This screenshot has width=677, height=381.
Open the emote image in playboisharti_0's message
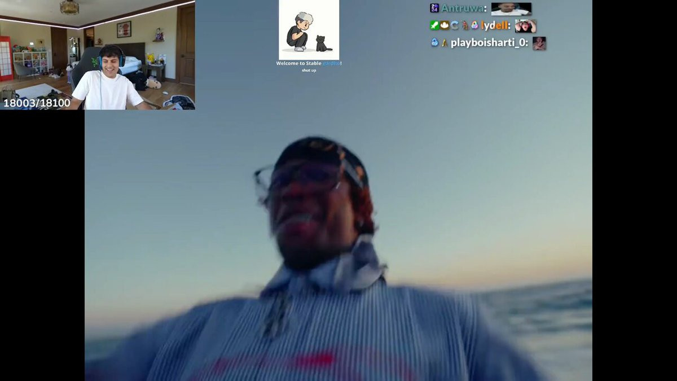[539, 43]
